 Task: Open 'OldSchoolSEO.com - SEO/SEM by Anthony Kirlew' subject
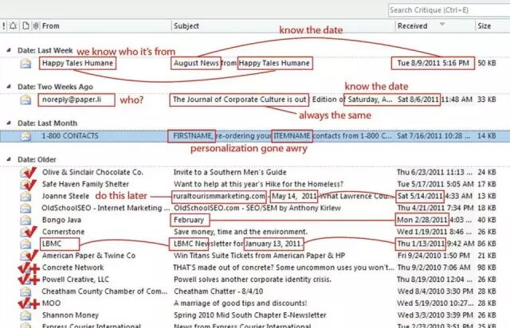[x=257, y=208]
